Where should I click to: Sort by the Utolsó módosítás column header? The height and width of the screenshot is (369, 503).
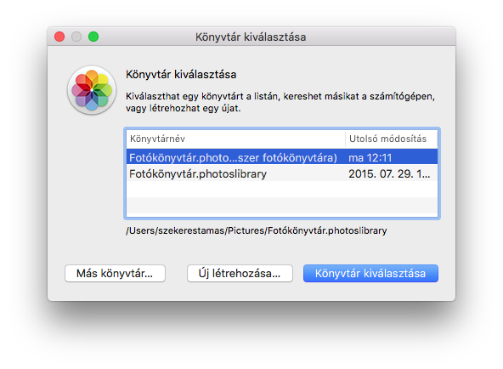click(x=392, y=139)
